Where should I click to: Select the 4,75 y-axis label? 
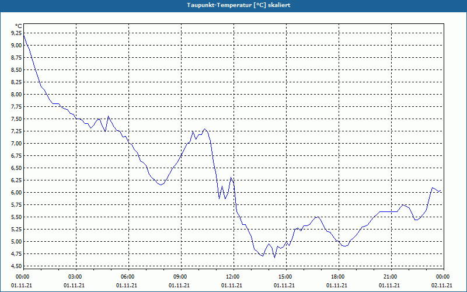click(x=16, y=253)
